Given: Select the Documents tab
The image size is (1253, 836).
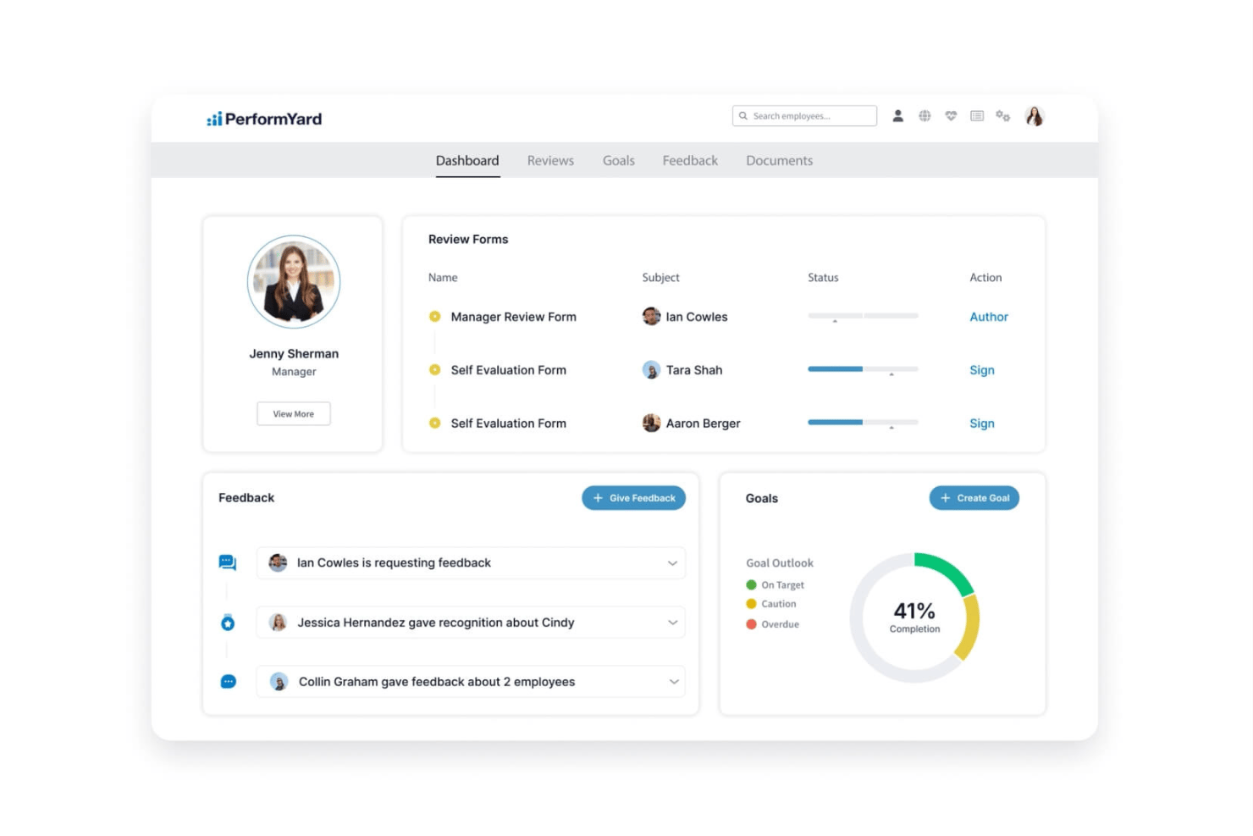Looking at the screenshot, I should (780, 160).
